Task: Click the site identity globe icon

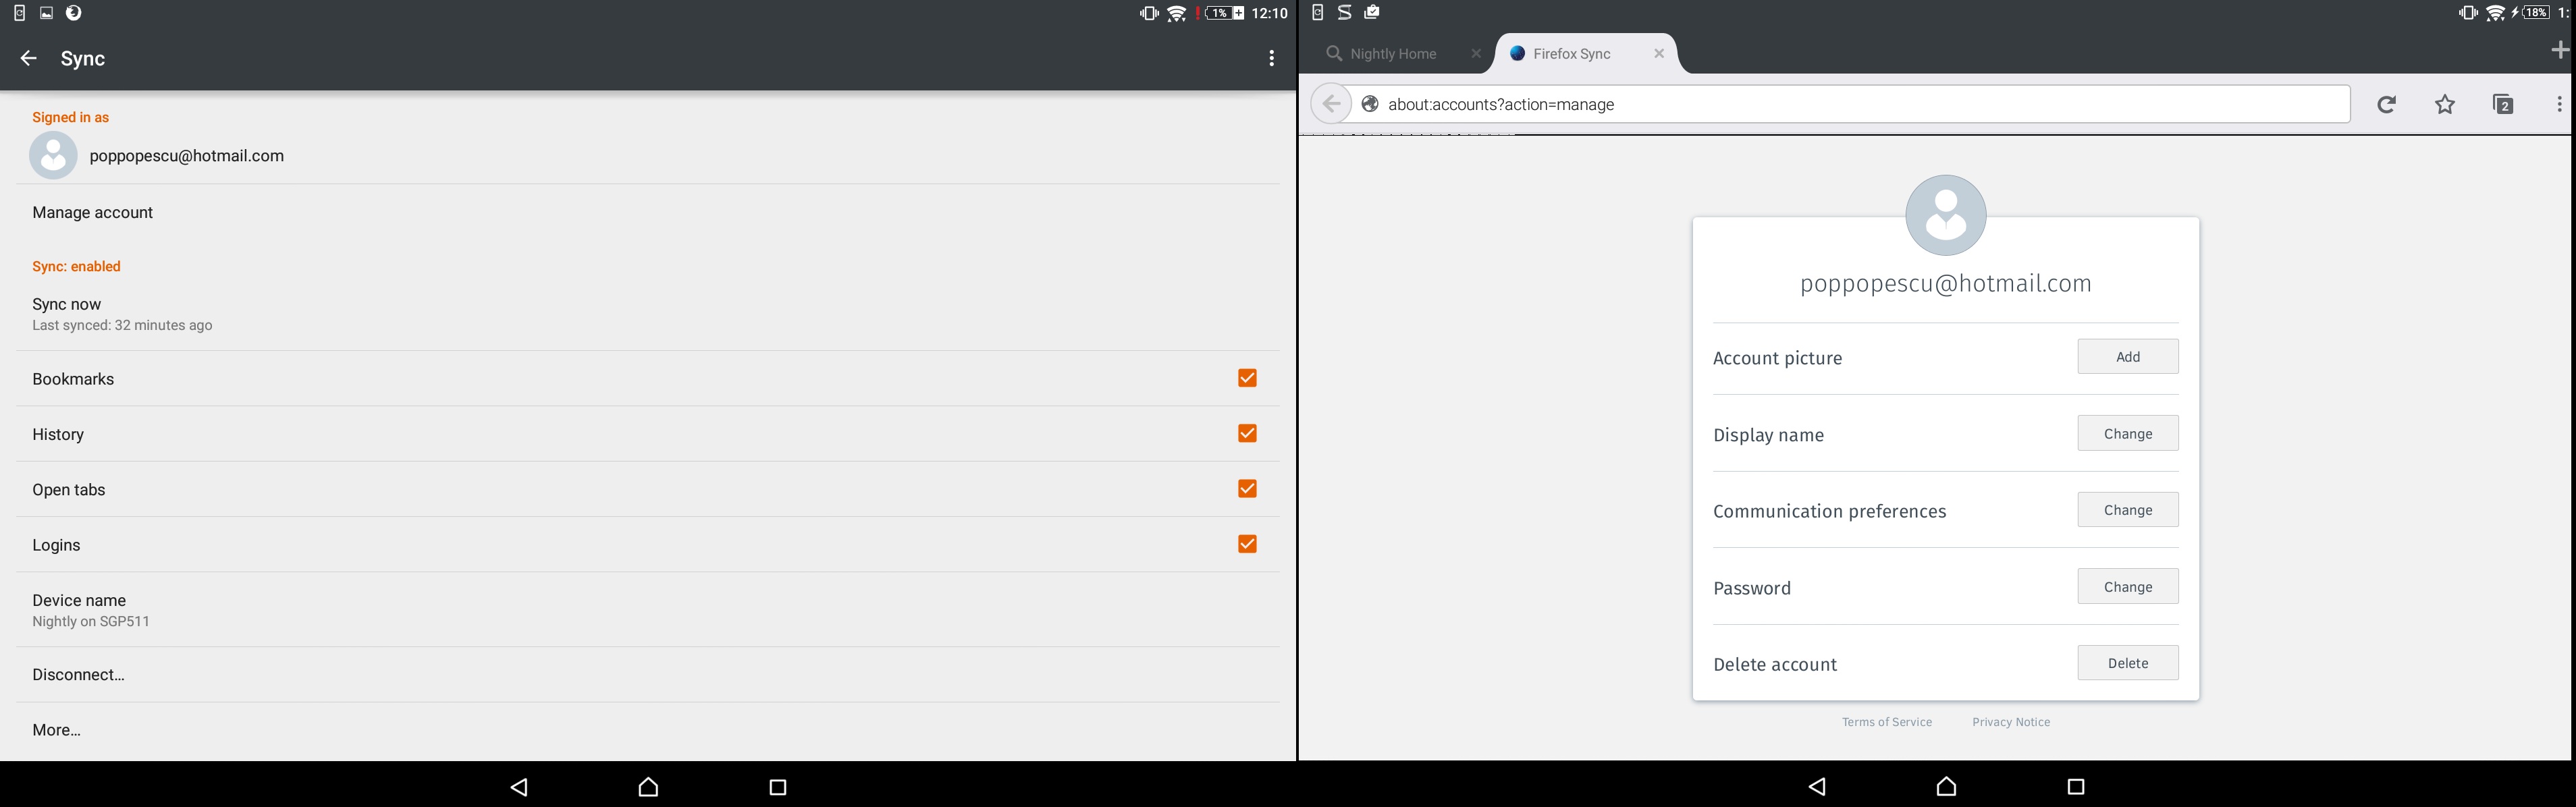Action: point(1370,104)
